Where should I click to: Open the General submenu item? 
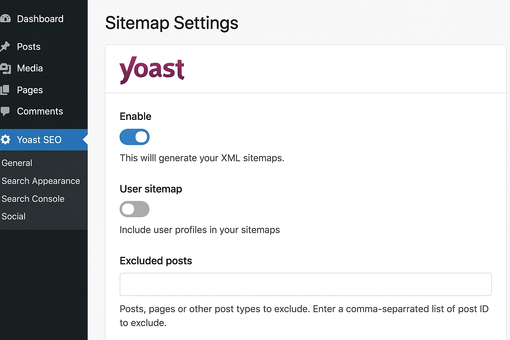tap(17, 163)
